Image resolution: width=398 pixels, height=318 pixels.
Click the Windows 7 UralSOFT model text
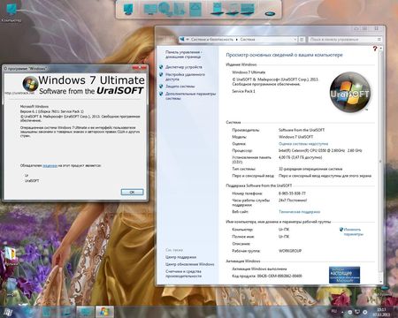coord(295,137)
